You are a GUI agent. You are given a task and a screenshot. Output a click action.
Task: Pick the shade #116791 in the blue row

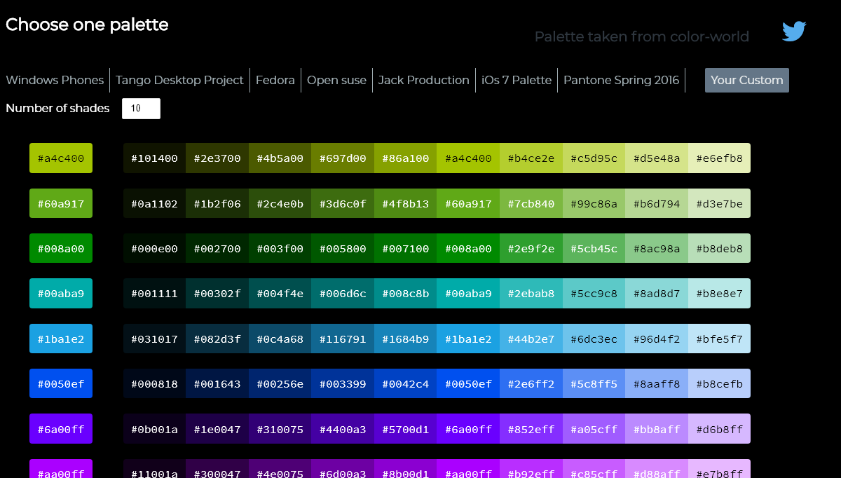343,339
